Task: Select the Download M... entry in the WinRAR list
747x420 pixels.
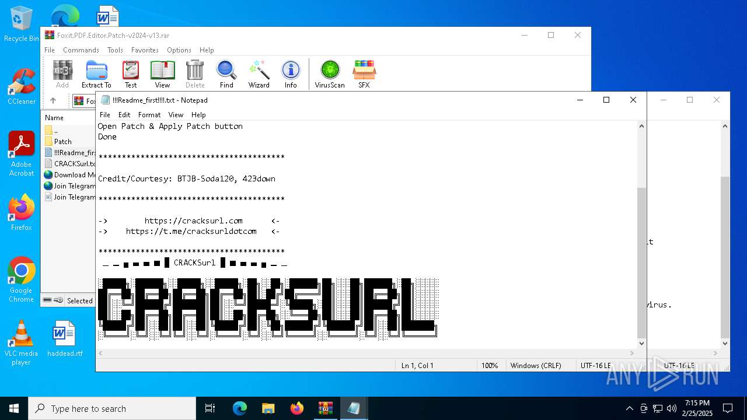Action: point(69,175)
